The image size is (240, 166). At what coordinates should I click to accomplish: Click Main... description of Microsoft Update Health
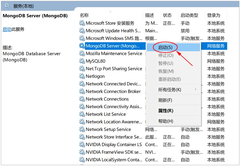(151, 31)
